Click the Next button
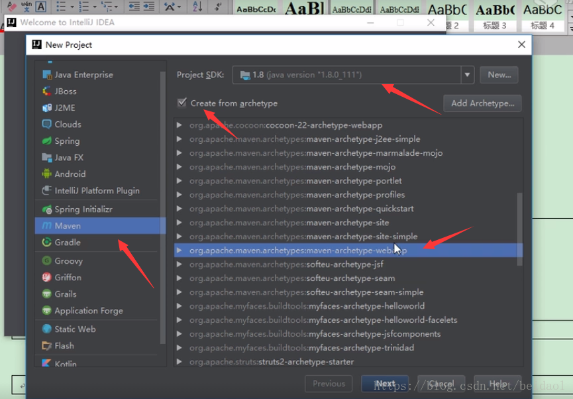Viewport: 573px width, 399px height. tap(385, 384)
